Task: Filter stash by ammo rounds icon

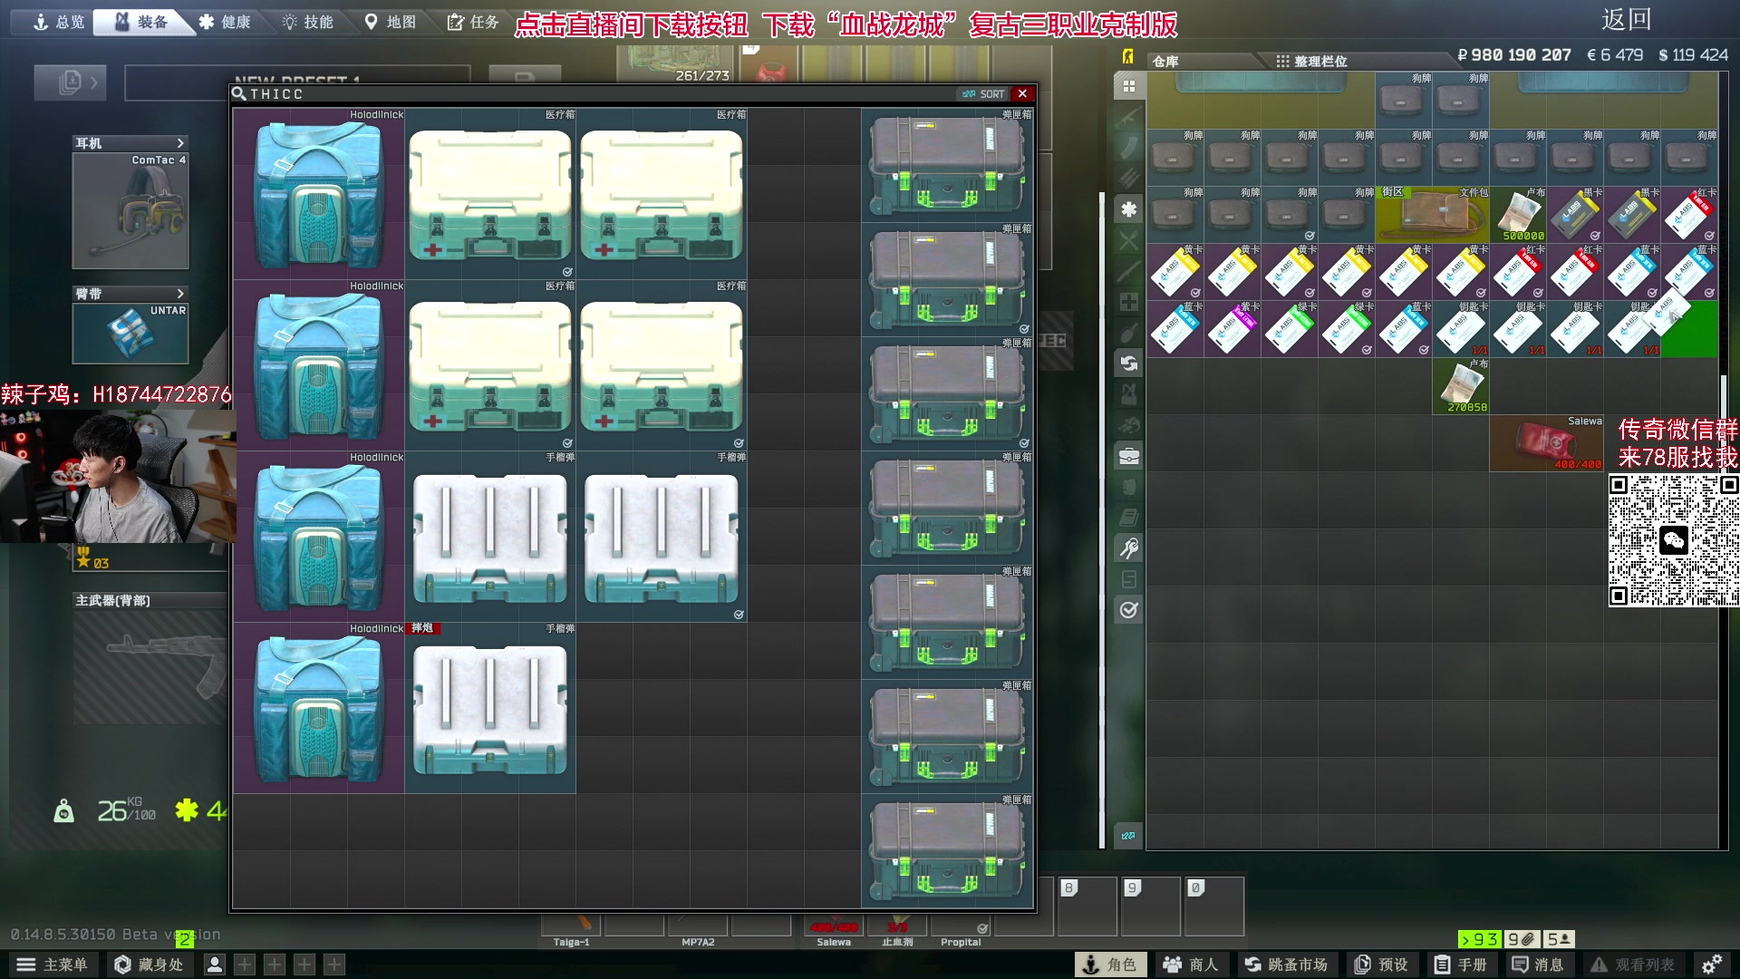Action: pos(1128,179)
